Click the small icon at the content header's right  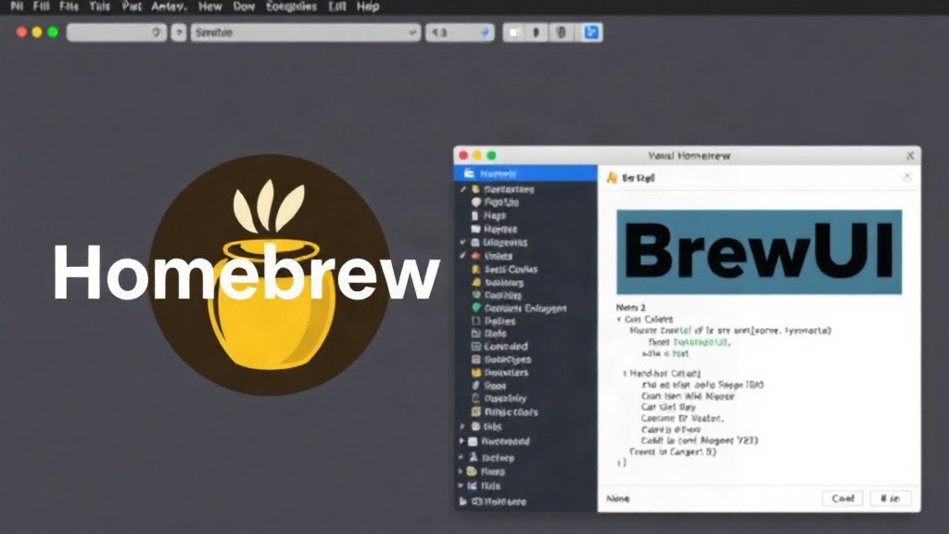pyautogui.click(x=906, y=177)
